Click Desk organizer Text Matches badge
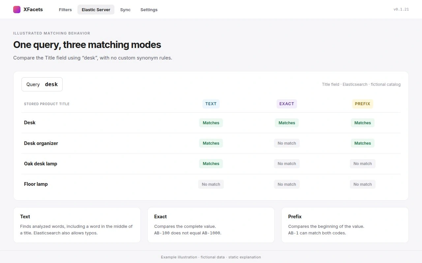 (211, 143)
